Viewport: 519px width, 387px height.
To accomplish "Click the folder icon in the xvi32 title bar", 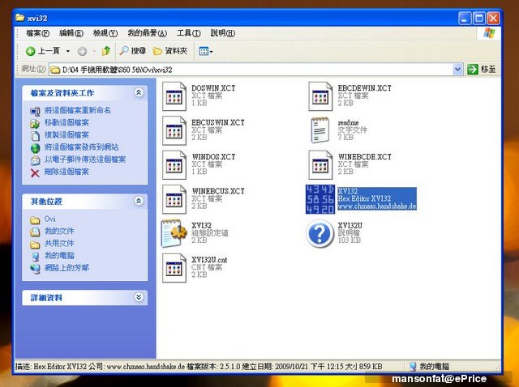I will (x=19, y=17).
